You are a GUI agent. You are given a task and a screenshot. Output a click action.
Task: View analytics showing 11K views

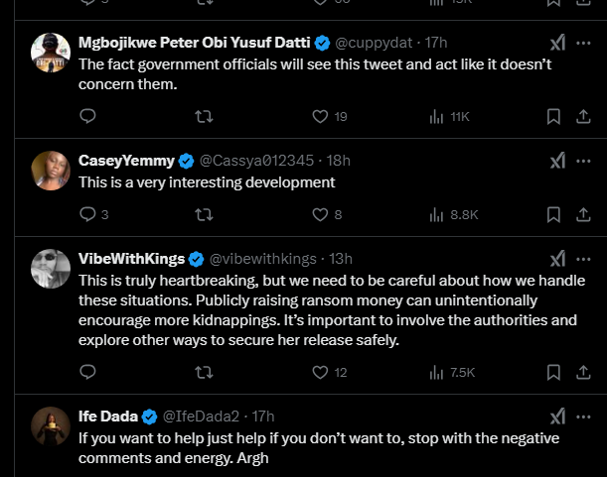[451, 116]
